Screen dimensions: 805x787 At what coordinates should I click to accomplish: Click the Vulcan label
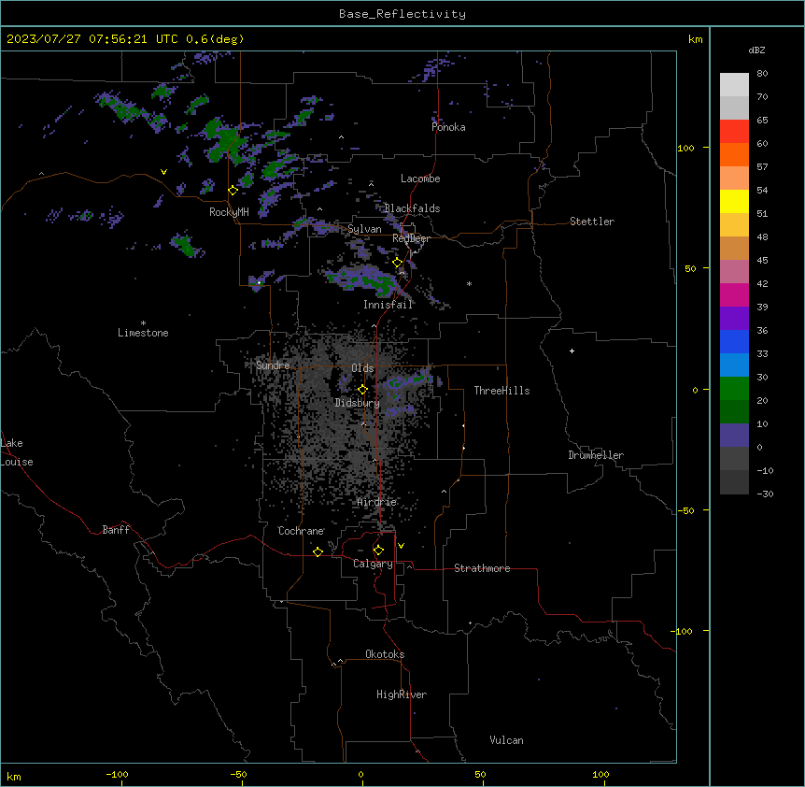[x=507, y=740]
